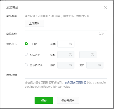Screen dimensions: 114x109
Task: Click the 0/14 character counter
Action: (101, 34)
